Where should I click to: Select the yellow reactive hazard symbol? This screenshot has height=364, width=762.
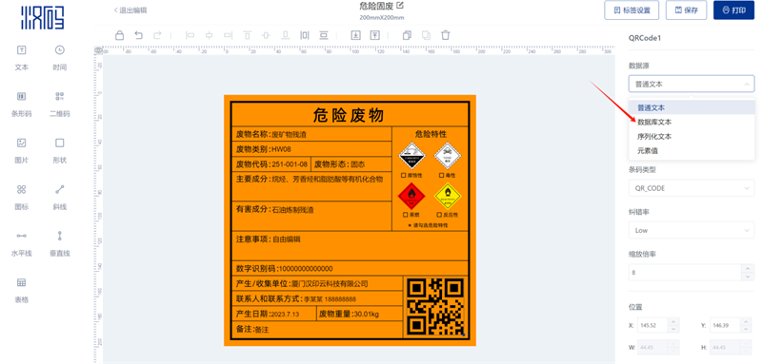point(448,197)
